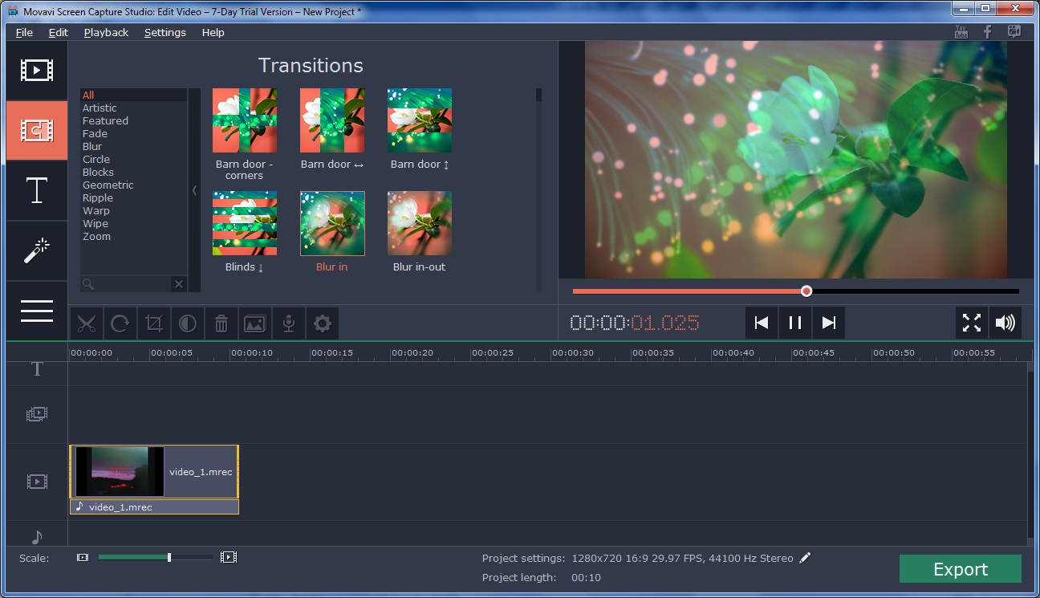Image resolution: width=1040 pixels, height=598 pixels.
Task: Open the magic wand filters tab
Action: [x=37, y=250]
